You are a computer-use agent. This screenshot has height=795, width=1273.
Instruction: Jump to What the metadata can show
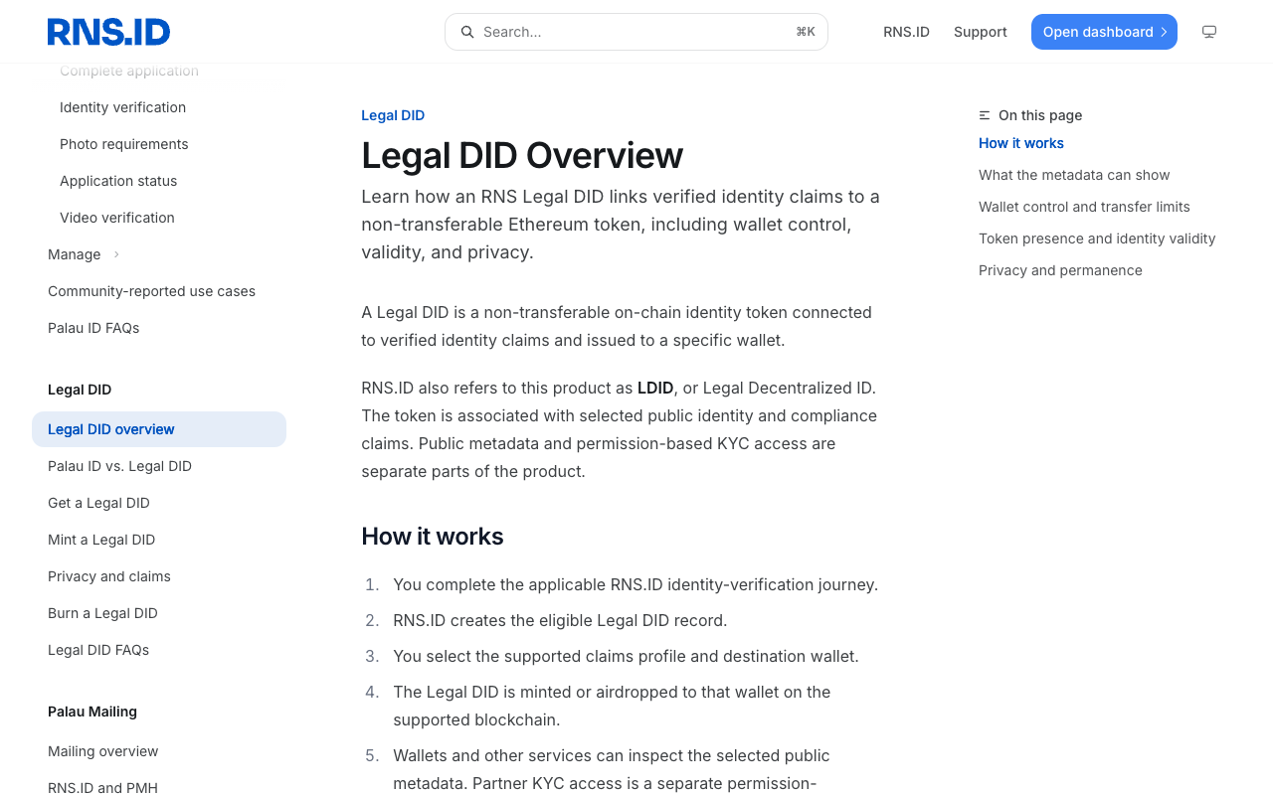[x=1074, y=175]
